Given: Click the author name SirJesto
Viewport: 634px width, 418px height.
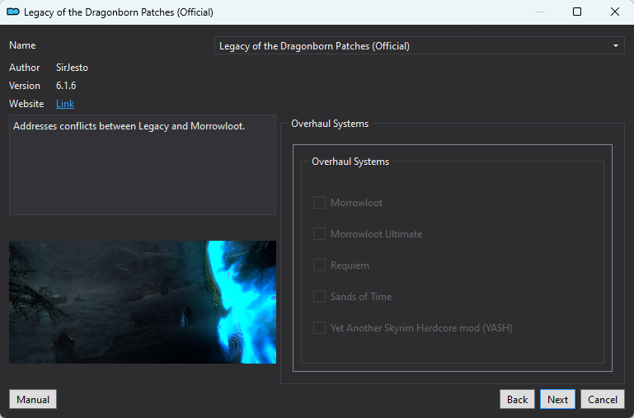Looking at the screenshot, I should point(72,68).
